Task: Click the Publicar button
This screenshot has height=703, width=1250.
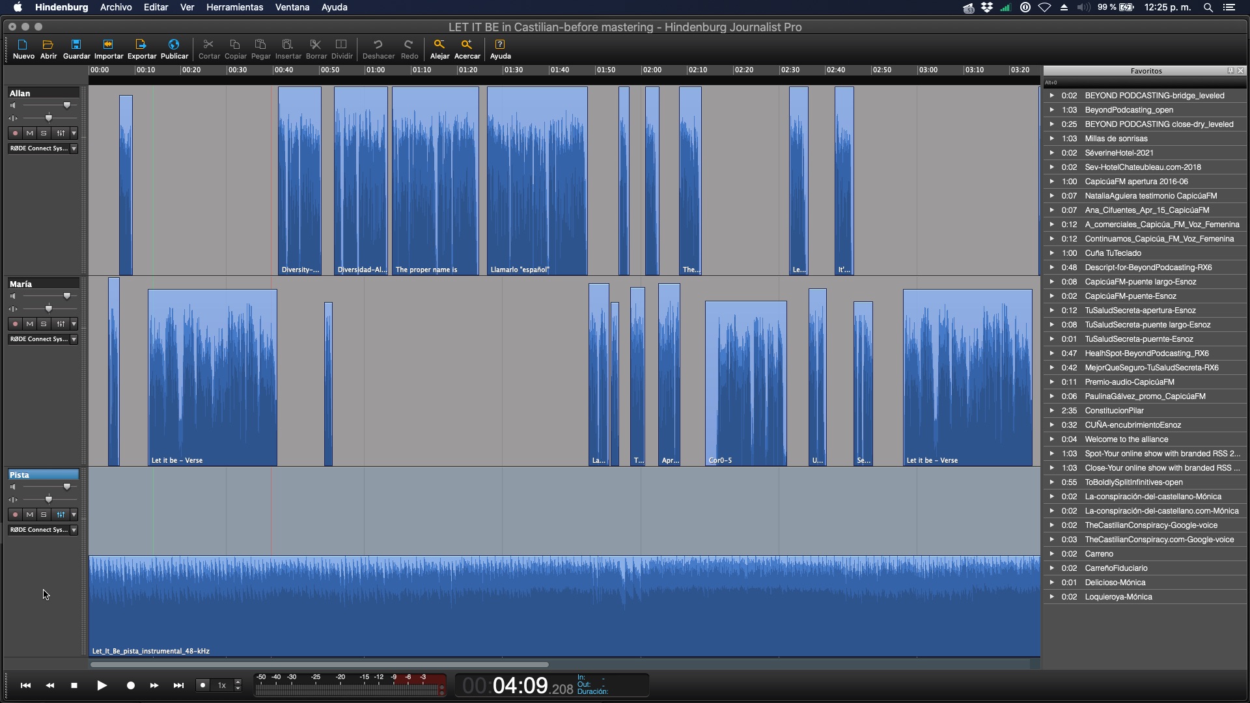Action: click(174, 49)
